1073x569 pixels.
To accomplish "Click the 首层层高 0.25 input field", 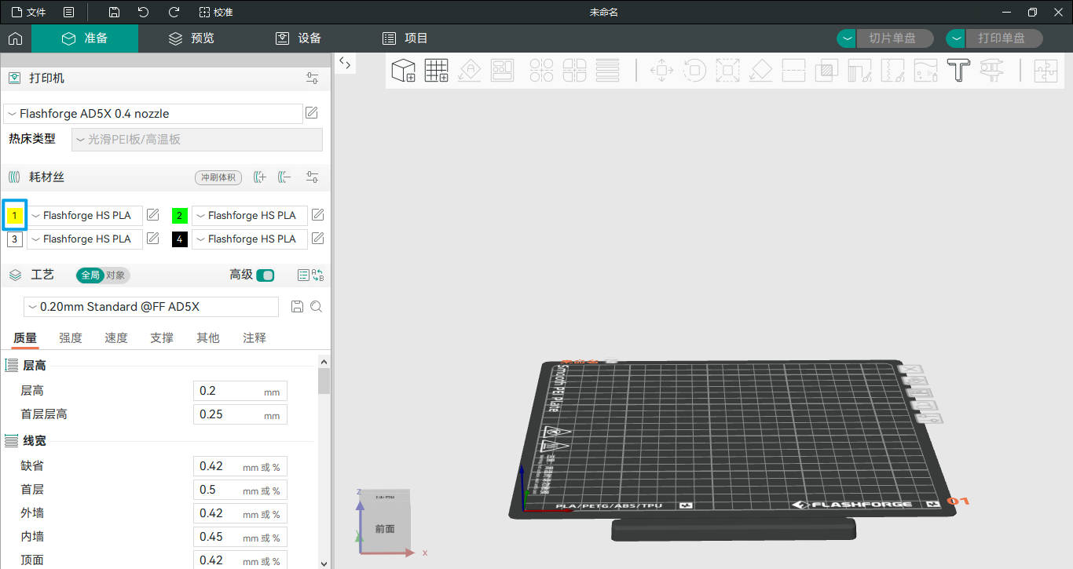I will 240,414.
